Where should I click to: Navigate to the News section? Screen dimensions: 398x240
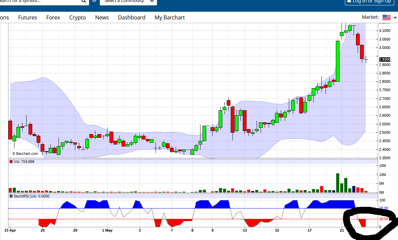point(102,17)
